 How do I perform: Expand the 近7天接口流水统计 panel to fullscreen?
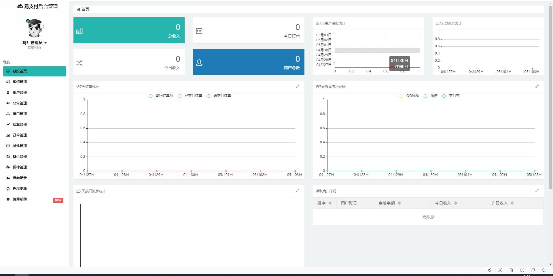(x=298, y=191)
